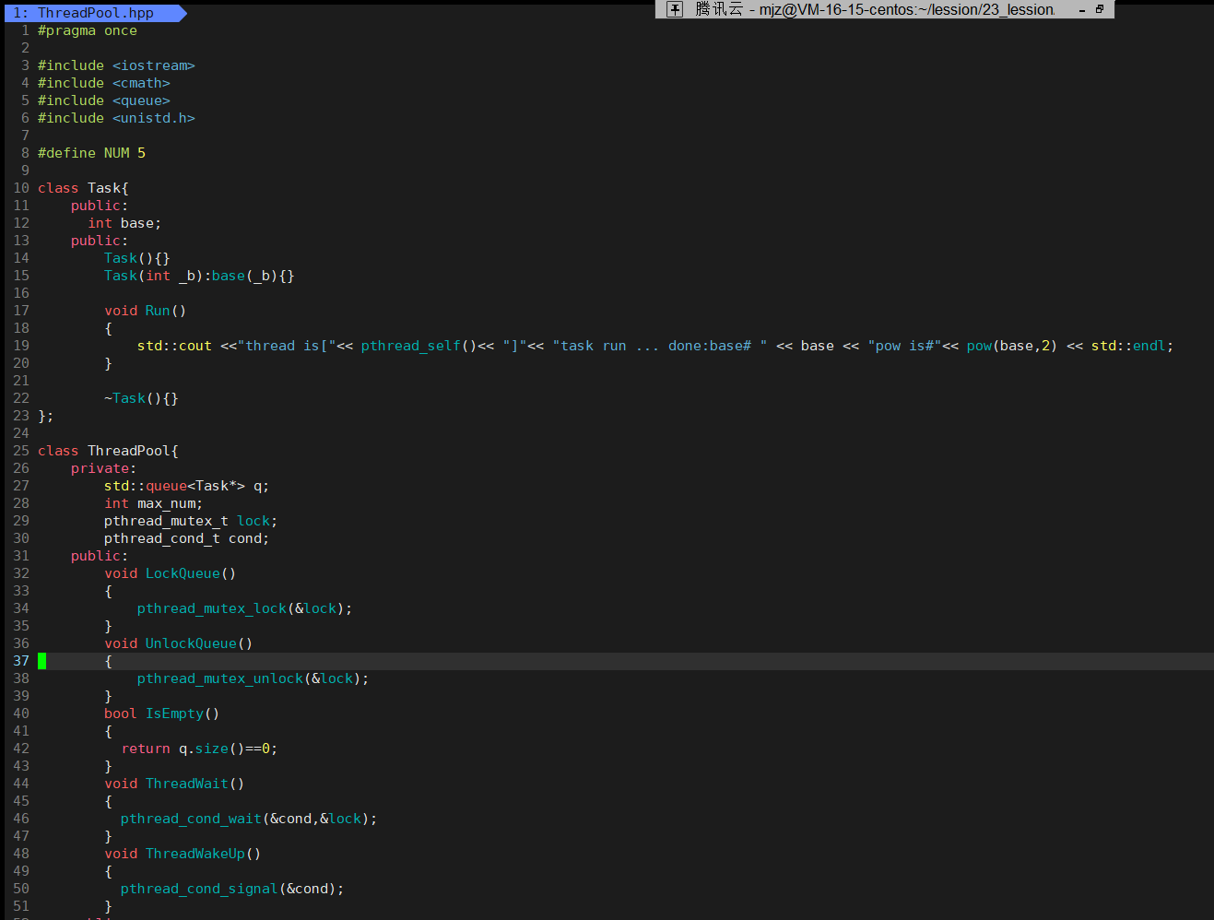The image size is (1214, 920).
Task: Click the default constructor 'Task(){}' on line 14
Action: pos(137,258)
